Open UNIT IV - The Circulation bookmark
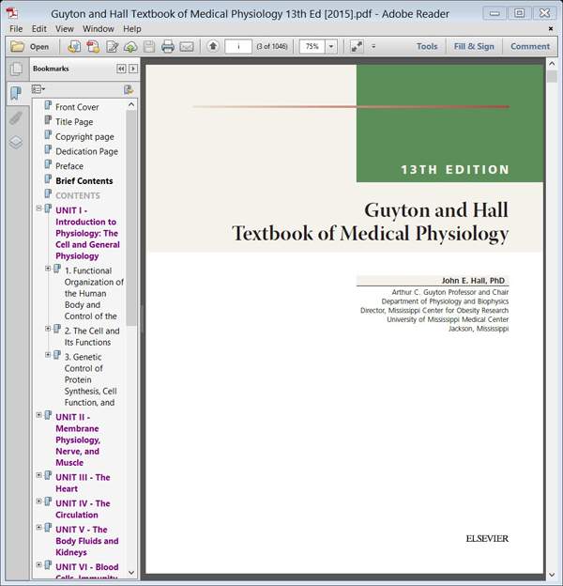The height and width of the screenshot is (586, 563). pos(83,509)
